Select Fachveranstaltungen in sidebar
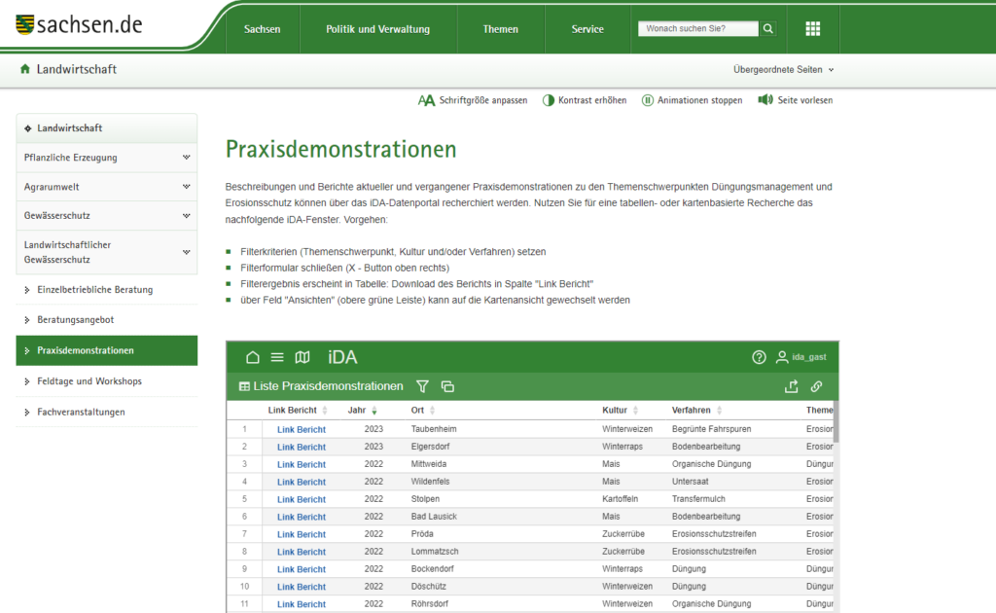Image resolution: width=996 pixels, height=613 pixels. pos(107,412)
